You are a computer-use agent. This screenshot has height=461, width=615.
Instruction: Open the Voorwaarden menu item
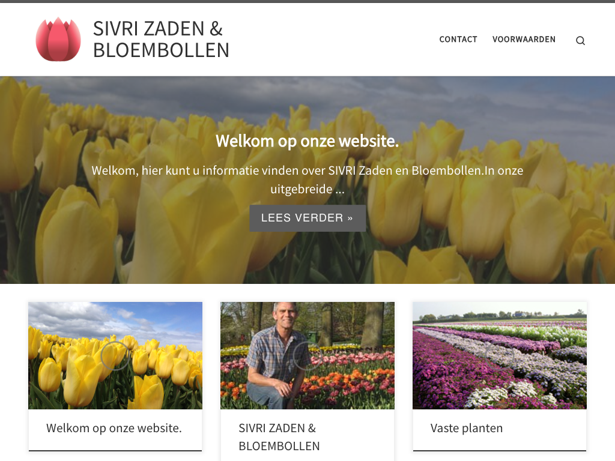pyautogui.click(x=524, y=39)
